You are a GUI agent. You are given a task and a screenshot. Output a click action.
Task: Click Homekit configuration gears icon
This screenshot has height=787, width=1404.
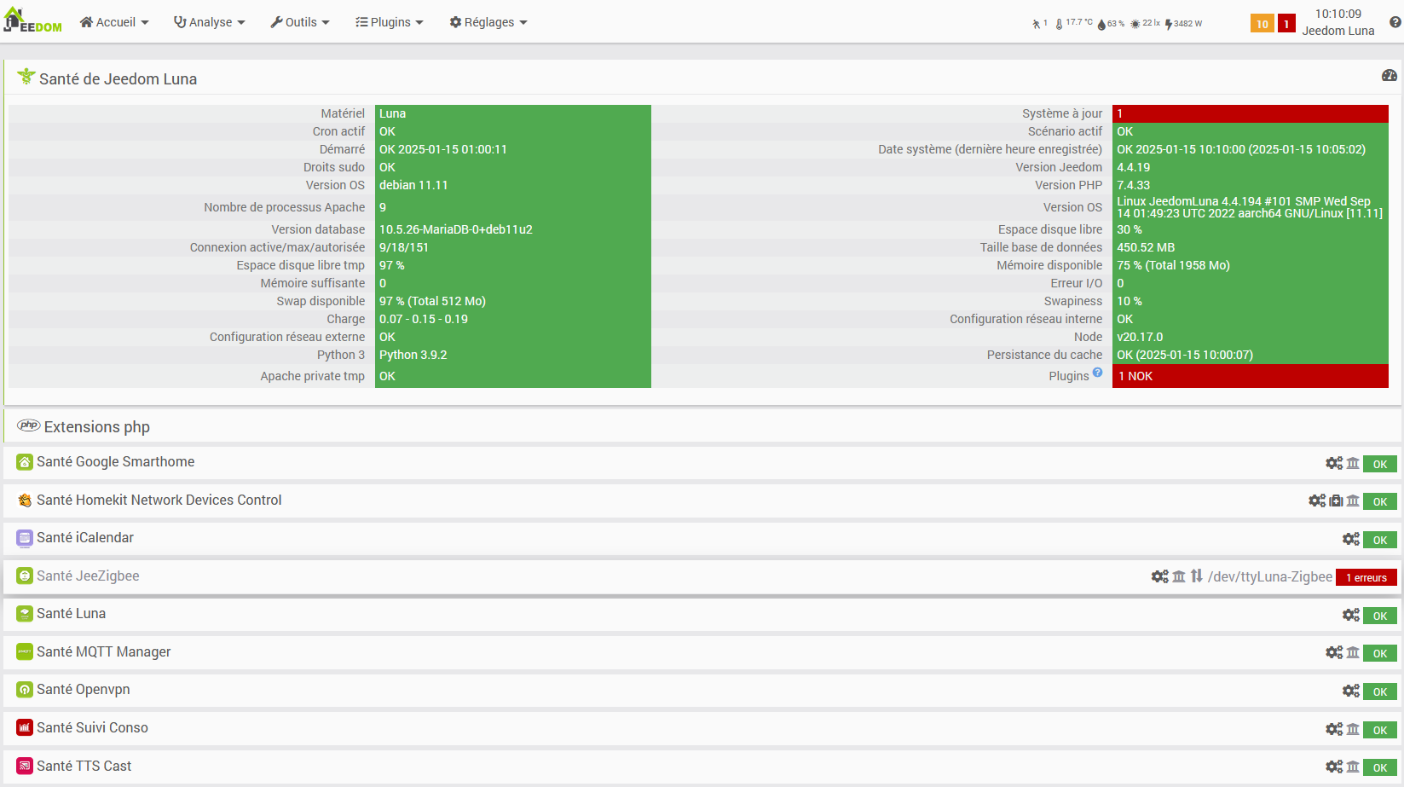point(1317,501)
